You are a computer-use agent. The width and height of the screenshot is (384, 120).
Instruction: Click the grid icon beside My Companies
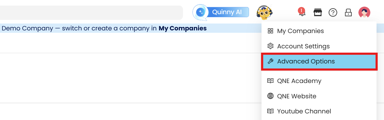[x=270, y=31]
